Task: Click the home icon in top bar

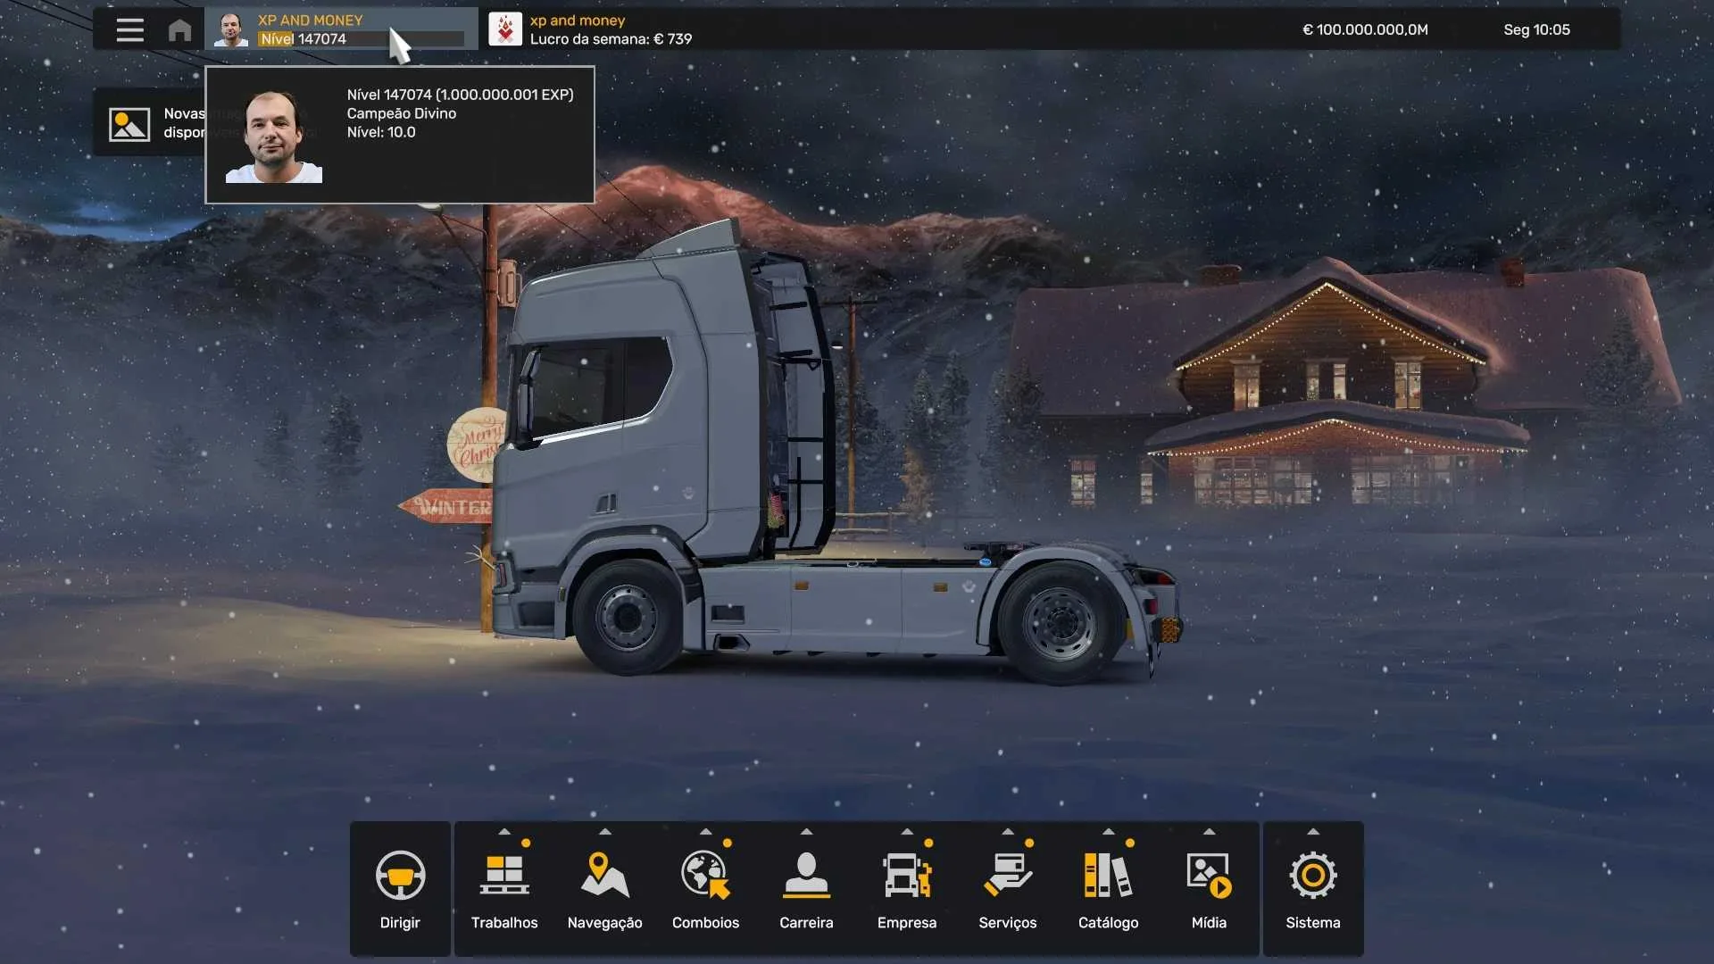Action: coord(179,29)
